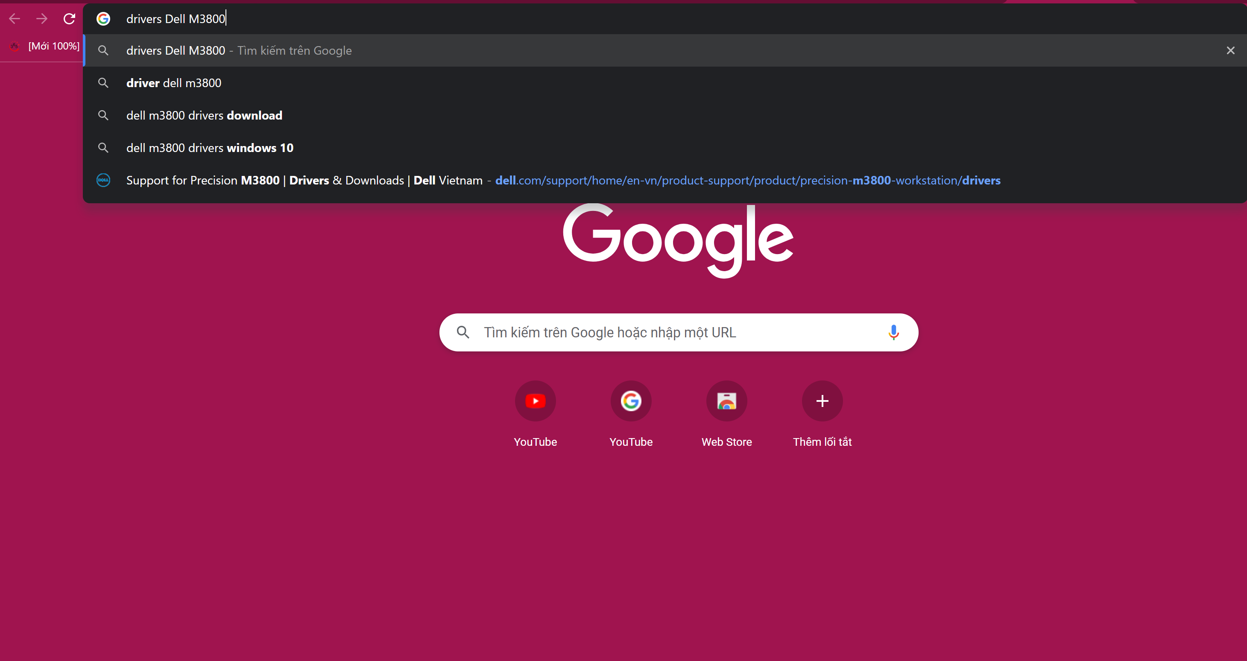This screenshot has width=1247, height=661.
Task: Click the address bar text 'drivers Dell M3800'
Action: click(x=176, y=19)
